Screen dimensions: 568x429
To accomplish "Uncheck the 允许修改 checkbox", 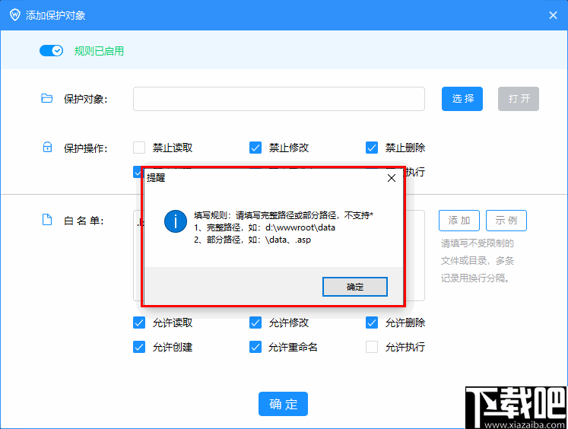I will click(255, 323).
